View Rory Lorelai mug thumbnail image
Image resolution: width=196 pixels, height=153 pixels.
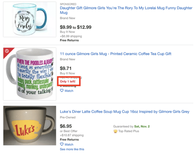point(30,19)
